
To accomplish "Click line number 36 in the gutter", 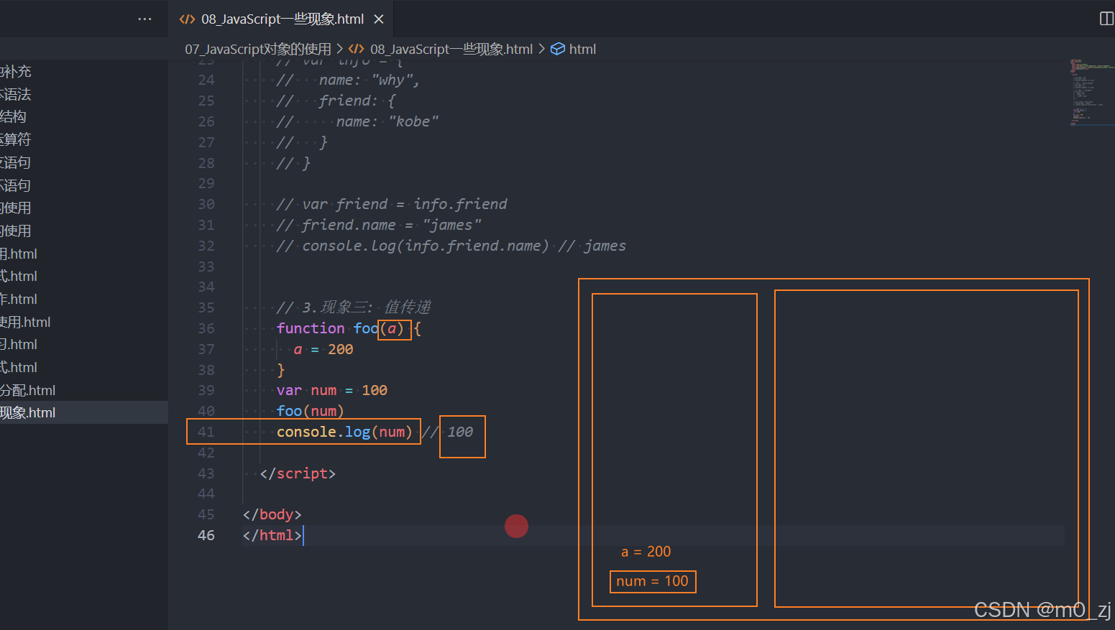I will click(x=206, y=328).
